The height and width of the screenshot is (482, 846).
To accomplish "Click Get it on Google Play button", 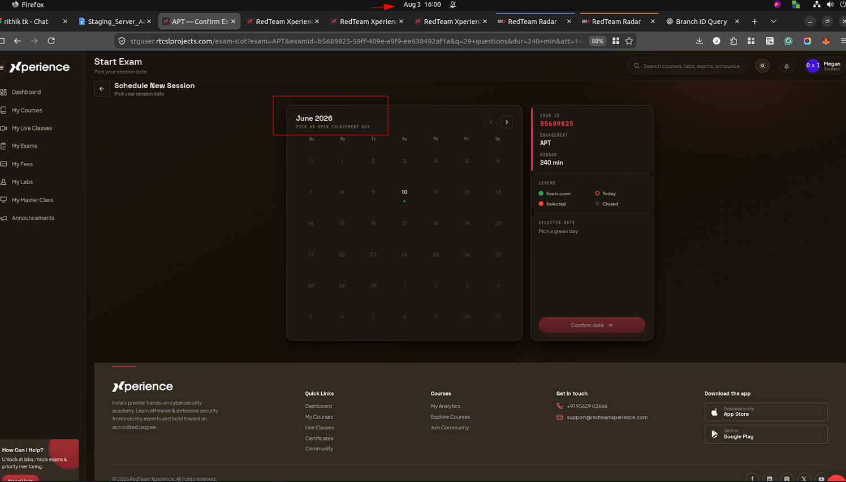I will point(766,434).
